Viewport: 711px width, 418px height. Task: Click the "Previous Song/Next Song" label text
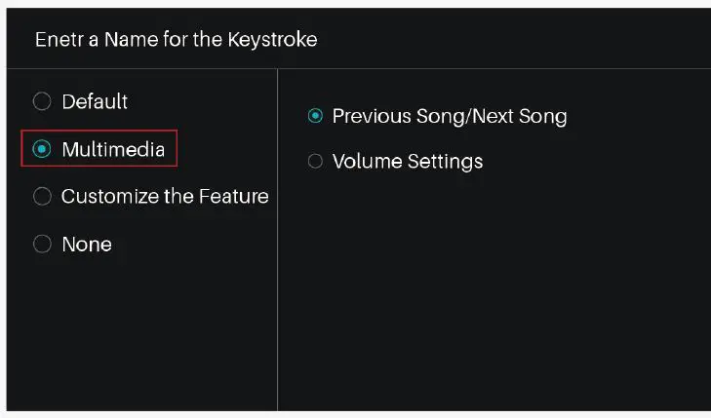coord(450,116)
